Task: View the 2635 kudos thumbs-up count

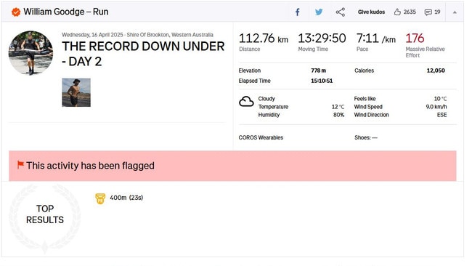Action: click(405, 12)
